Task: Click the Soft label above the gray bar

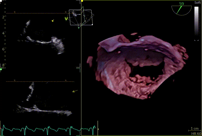Action: click(198, 3)
